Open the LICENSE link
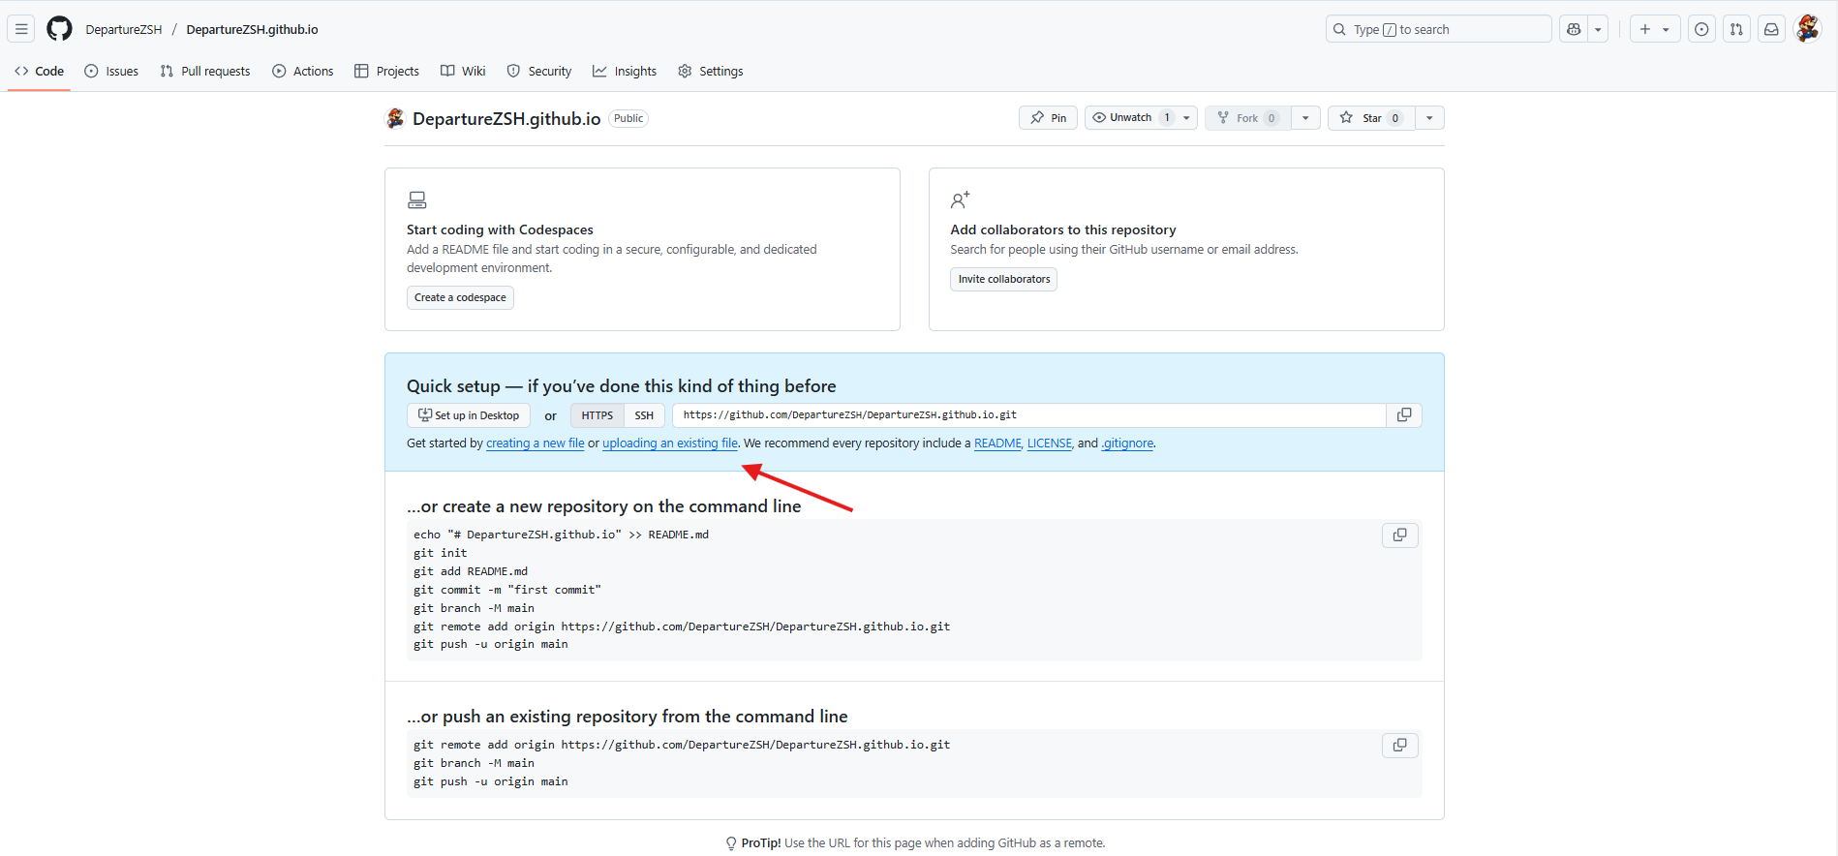This screenshot has height=856, width=1838. (1050, 443)
